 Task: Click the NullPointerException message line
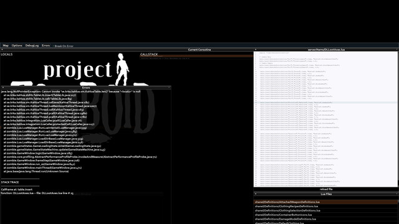point(70,91)
